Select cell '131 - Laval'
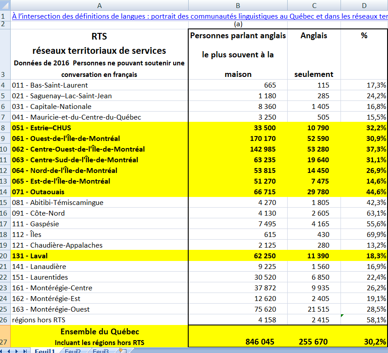This screenshot has height=353, width=388. [99, 256]
